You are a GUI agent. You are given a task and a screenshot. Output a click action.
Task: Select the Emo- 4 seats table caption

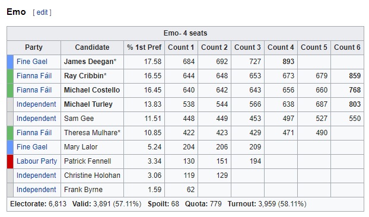[186, 33]
